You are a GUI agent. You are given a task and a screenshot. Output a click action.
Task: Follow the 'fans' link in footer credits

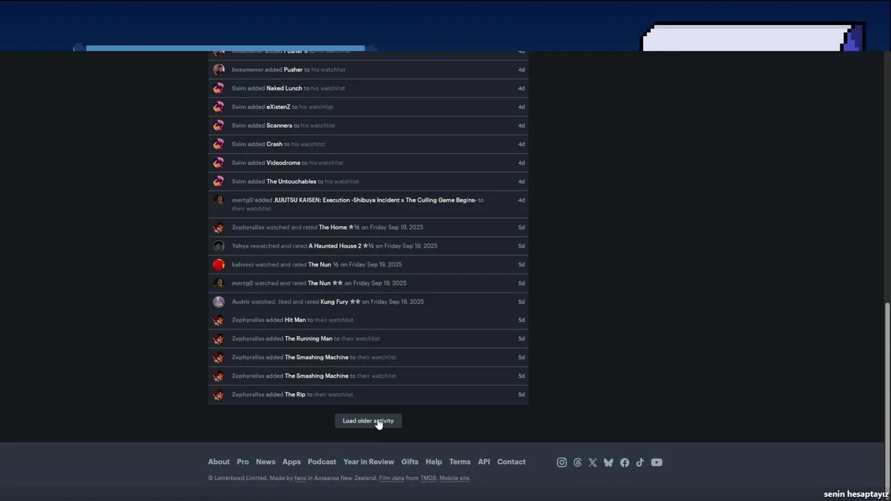coord(300,478)
